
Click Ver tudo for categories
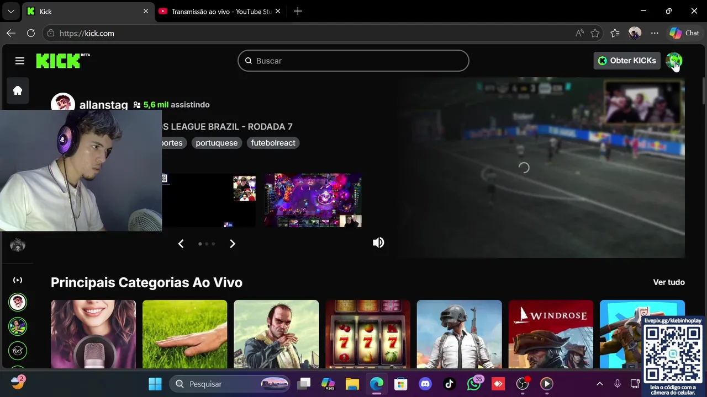(x=669, y=282)
